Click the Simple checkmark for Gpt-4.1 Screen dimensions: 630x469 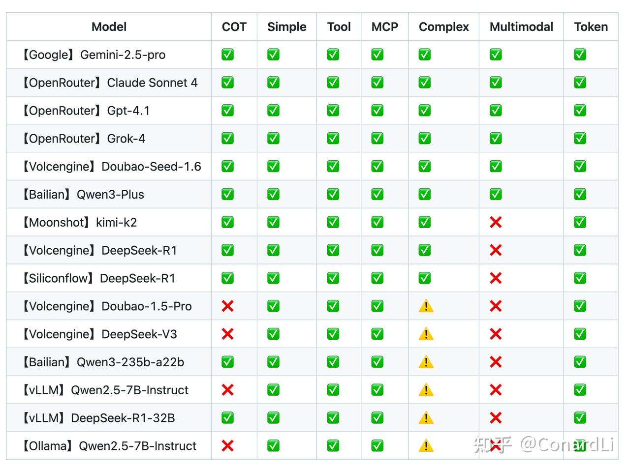(273, 111)
